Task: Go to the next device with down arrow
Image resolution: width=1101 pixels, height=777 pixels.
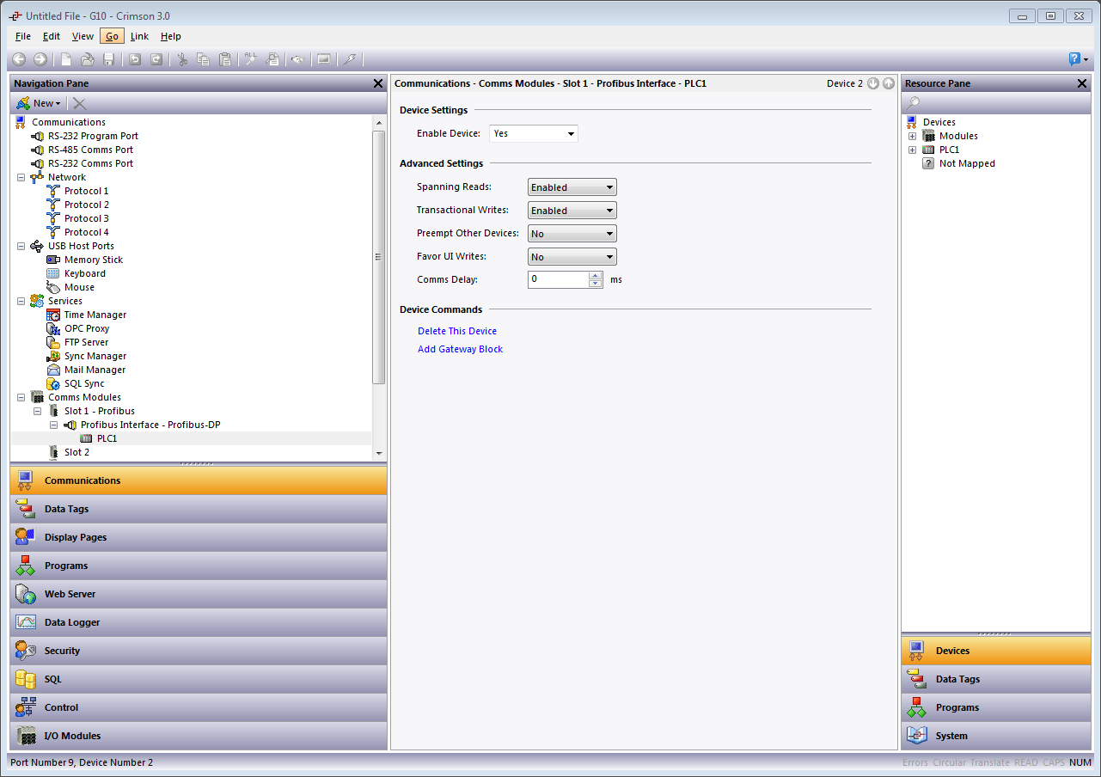Action: point(873,83)
